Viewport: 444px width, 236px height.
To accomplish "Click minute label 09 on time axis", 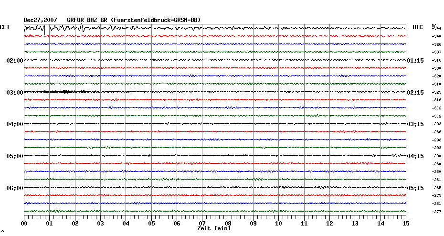I will (x=253, y=223).
